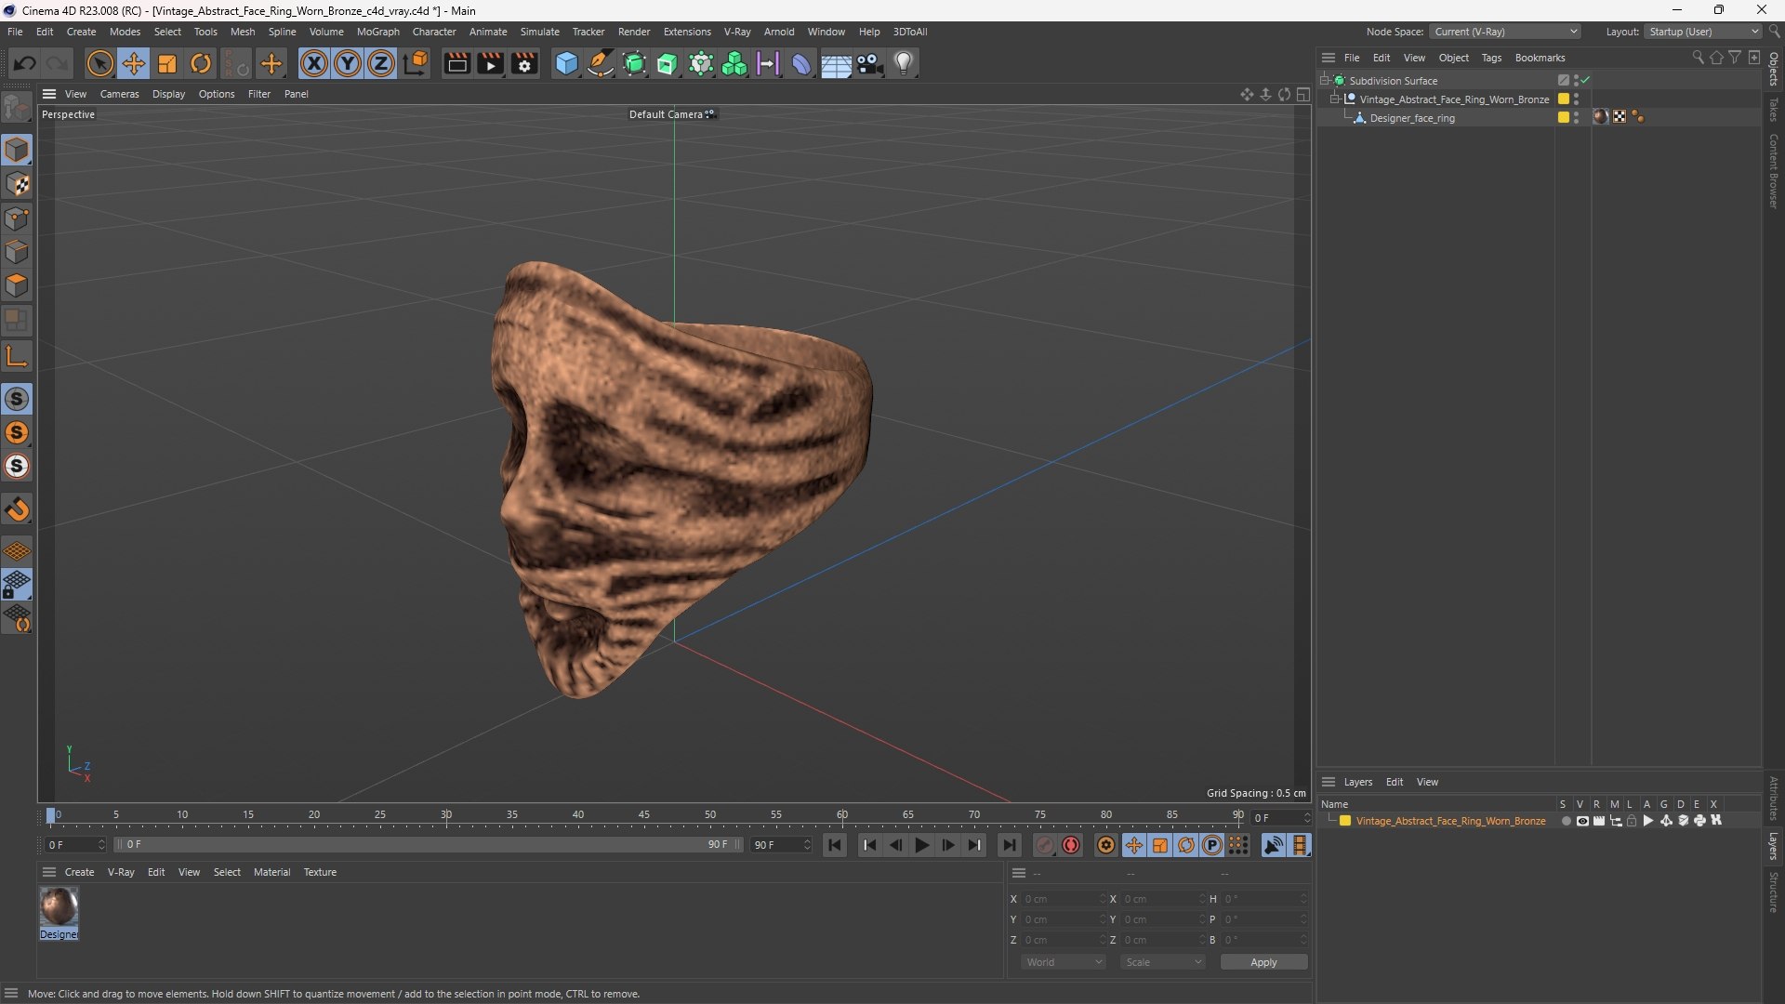Open Node Space dropdown
Screen dimensions: 1785x1004
[1505, 32]
